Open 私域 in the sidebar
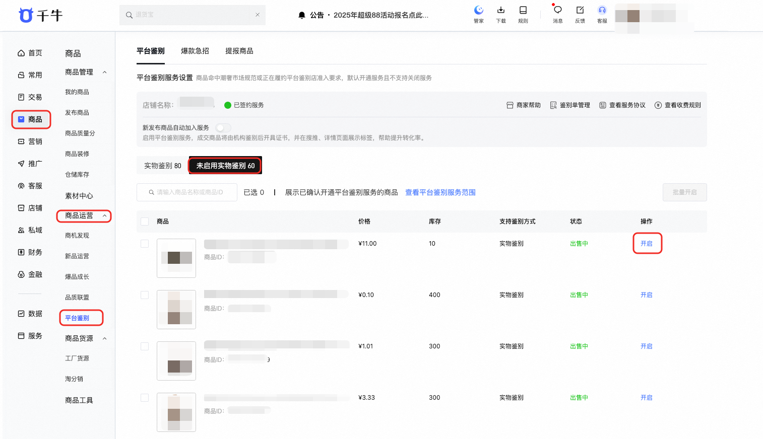Image resolution: width=763 pixels, height=439 pixels. pos(30,230)
